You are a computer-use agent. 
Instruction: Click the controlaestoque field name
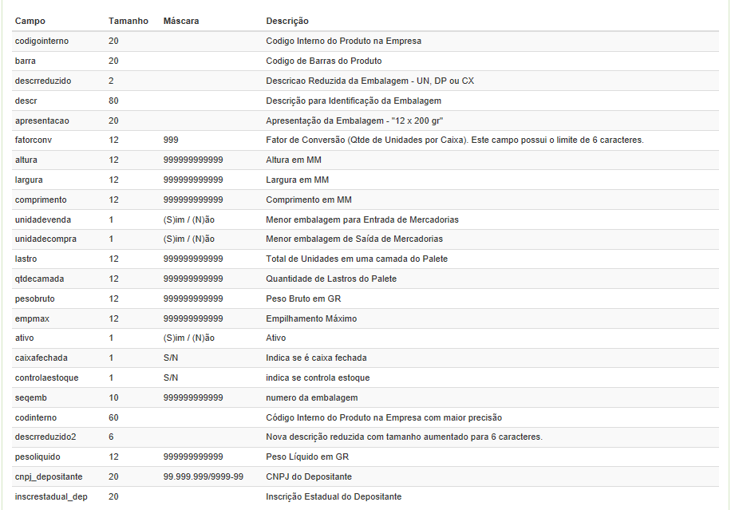coord(47,378)
